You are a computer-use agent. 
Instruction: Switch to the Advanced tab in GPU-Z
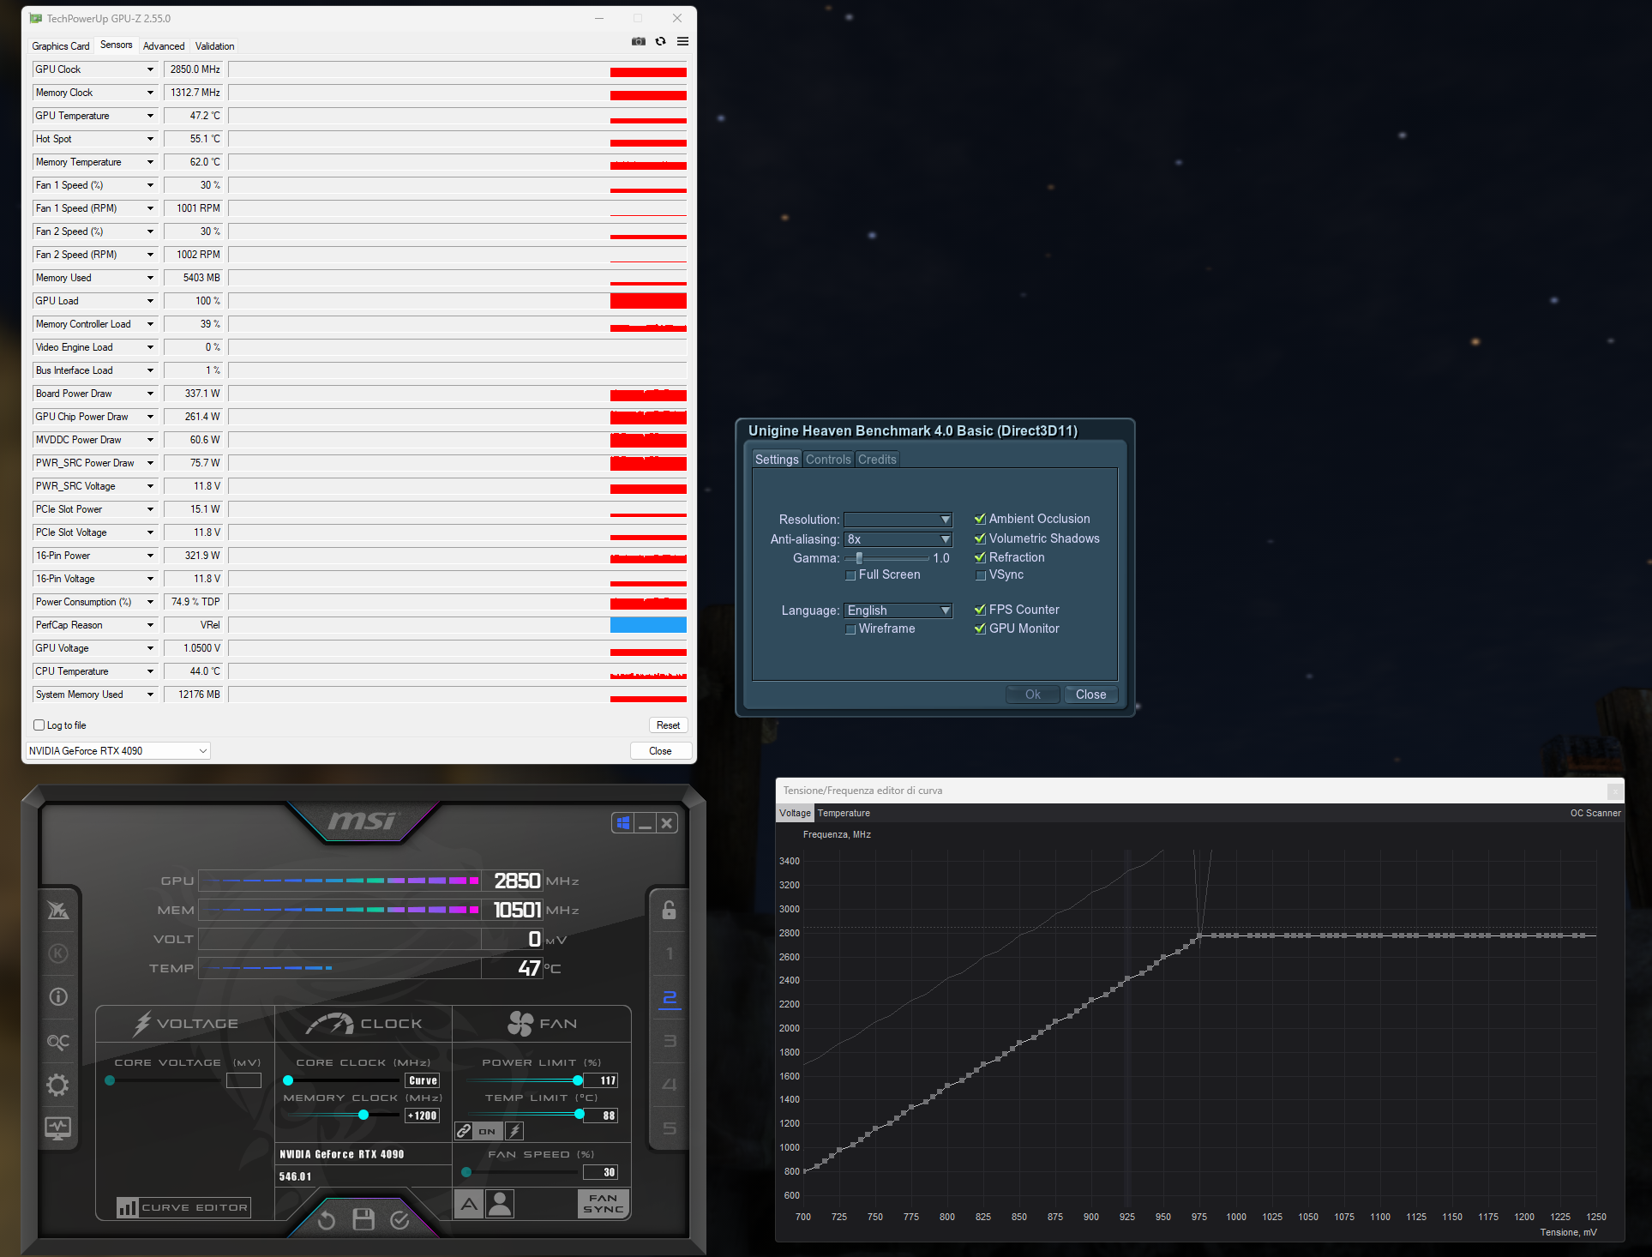coord(163,46)
